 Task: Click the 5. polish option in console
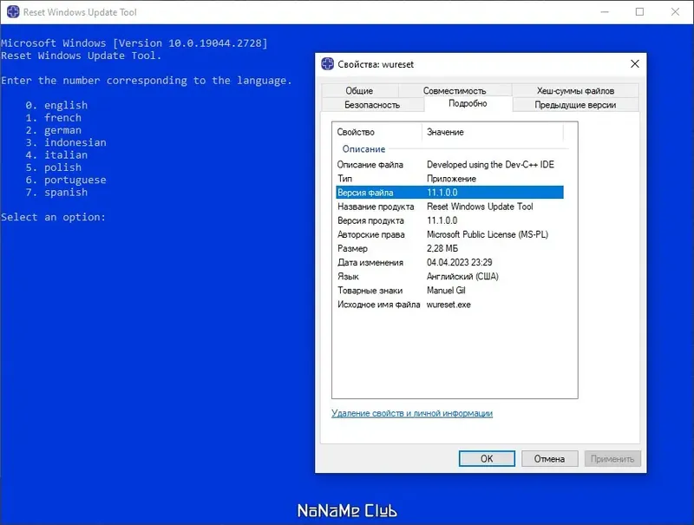point(54,167)
